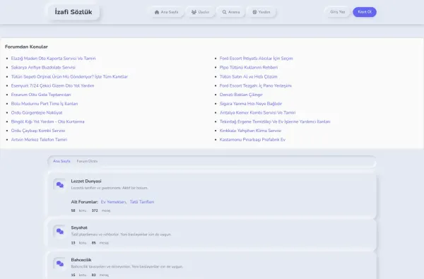
Task: Open Esenyurt 7/24 Çekici topic
Action: [52, 85]
